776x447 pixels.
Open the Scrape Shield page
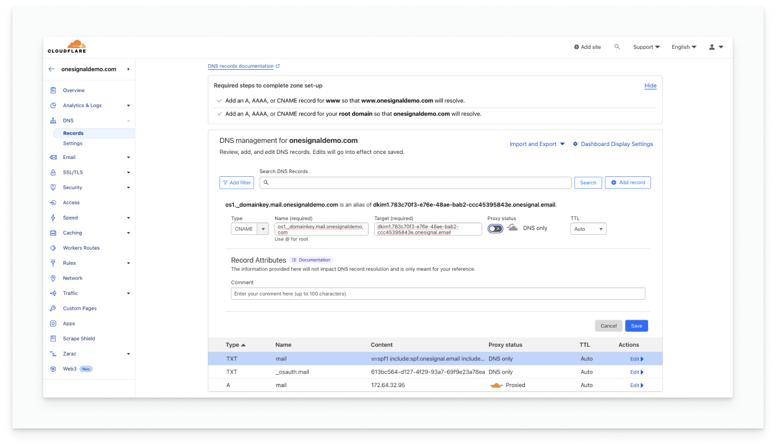pyautogui.click(x=79, y=339)
